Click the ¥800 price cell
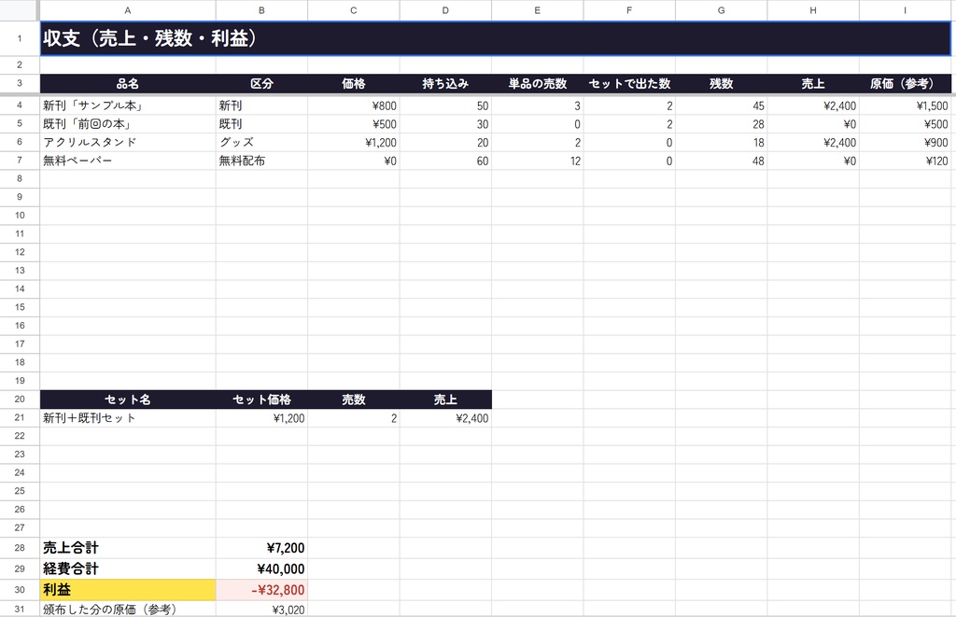 point(354,105)
